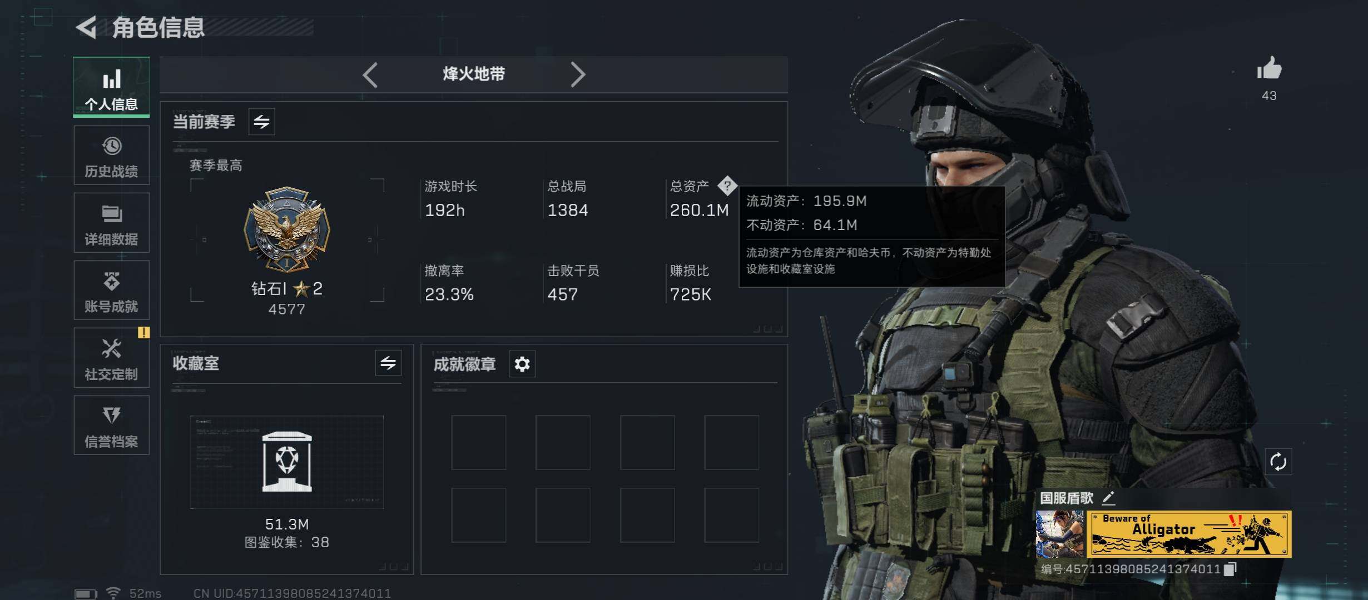This screenshot has height=600, width=1368.
Task: Open the 社交定制 tab
Action: [111, 358]
